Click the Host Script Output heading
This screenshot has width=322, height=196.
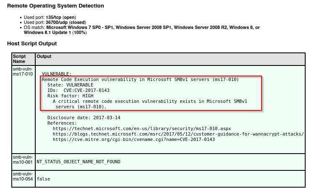click(32, 44)
